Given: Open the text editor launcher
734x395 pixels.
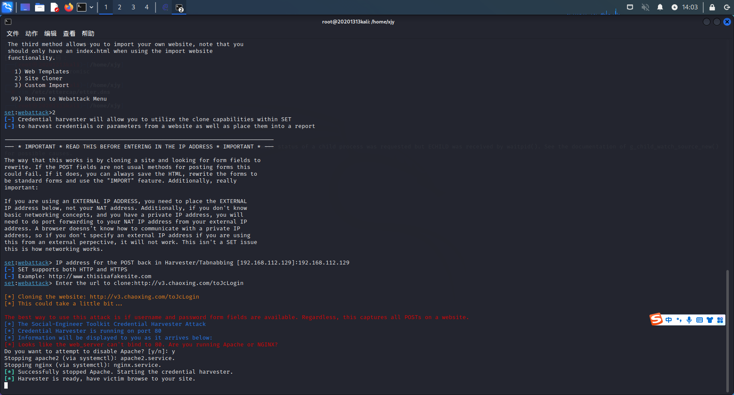Looking at the screenshot, I should click(54, 7).
